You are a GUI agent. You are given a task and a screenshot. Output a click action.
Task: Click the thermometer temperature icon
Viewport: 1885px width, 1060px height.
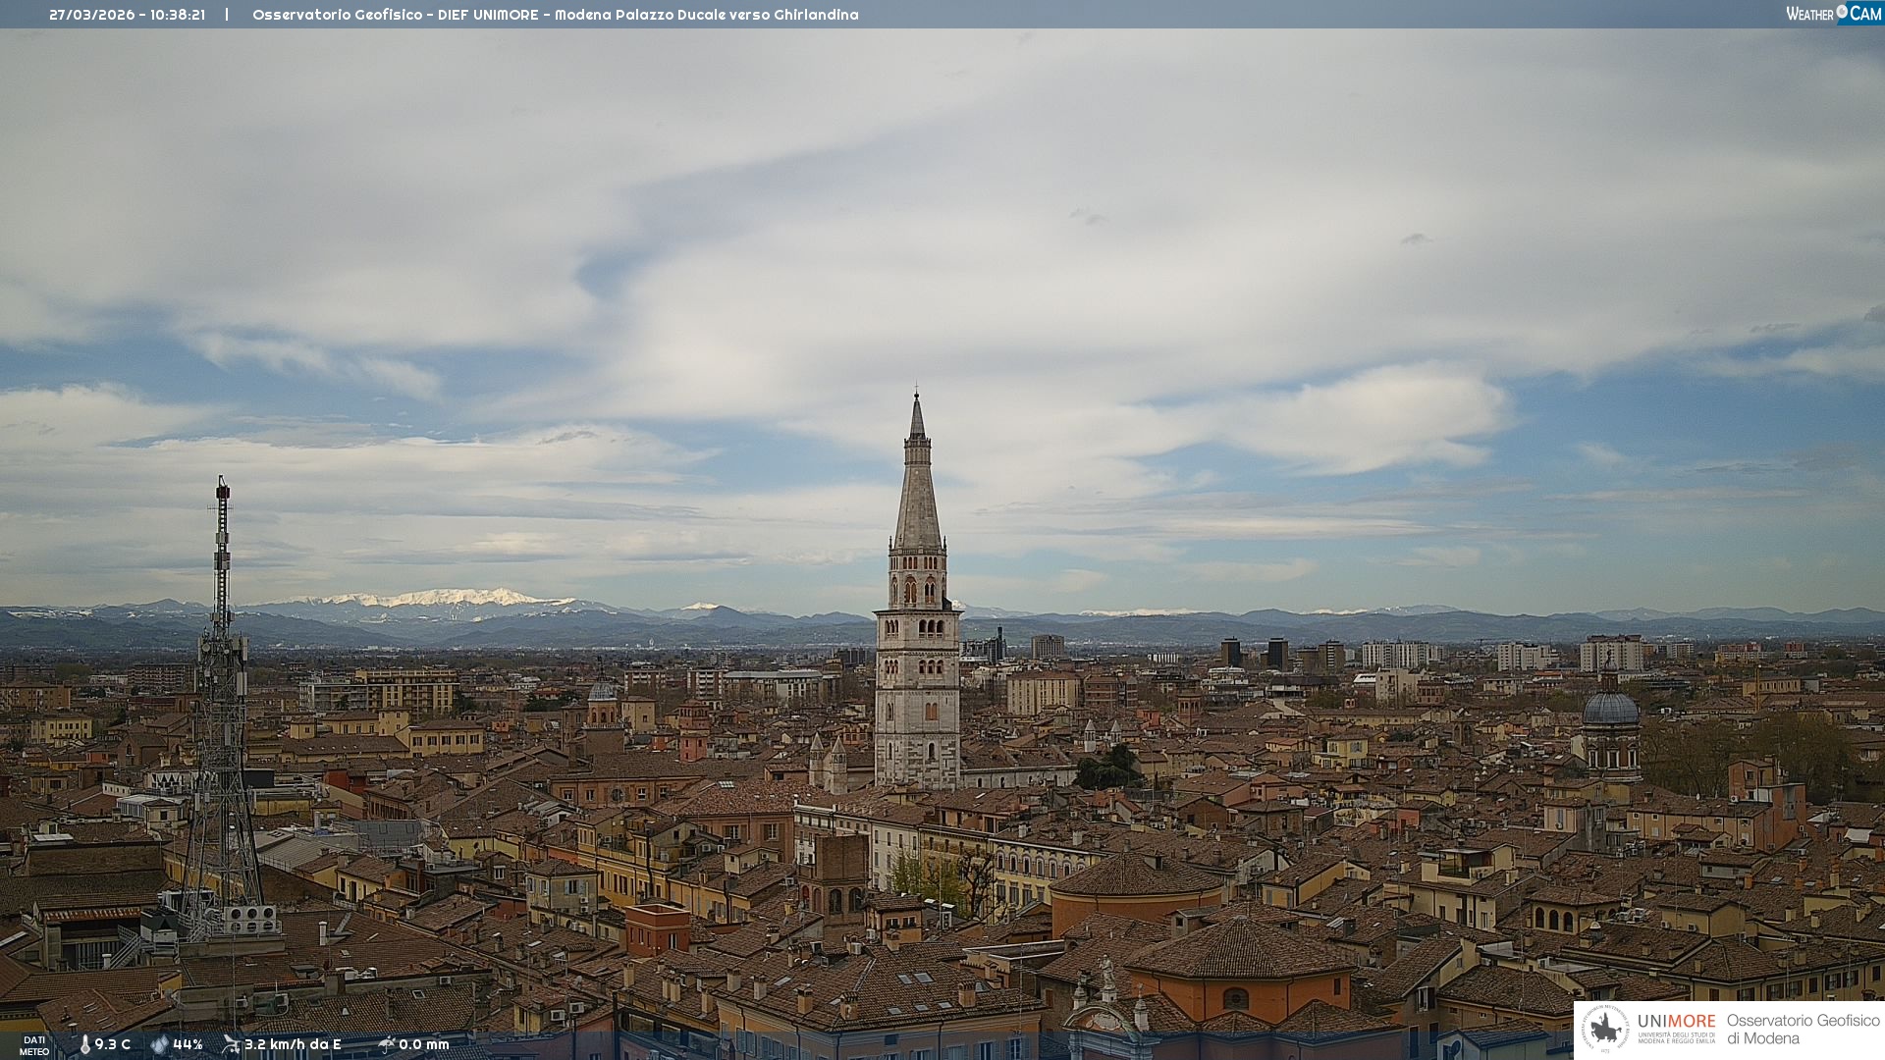pos(84,1044)
